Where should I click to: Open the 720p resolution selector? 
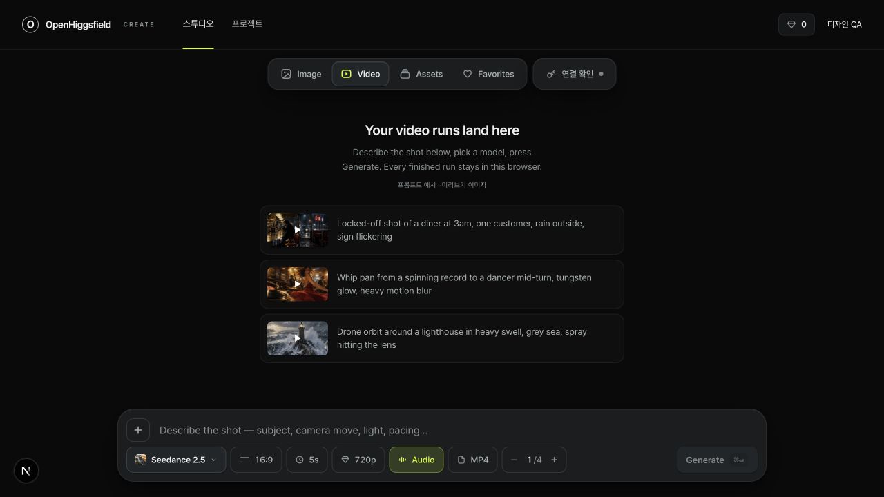pyautogui.click(x=358, y=460)
